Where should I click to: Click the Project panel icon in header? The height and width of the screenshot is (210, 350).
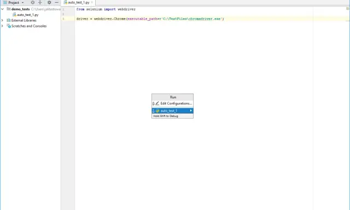click(5, 2)
